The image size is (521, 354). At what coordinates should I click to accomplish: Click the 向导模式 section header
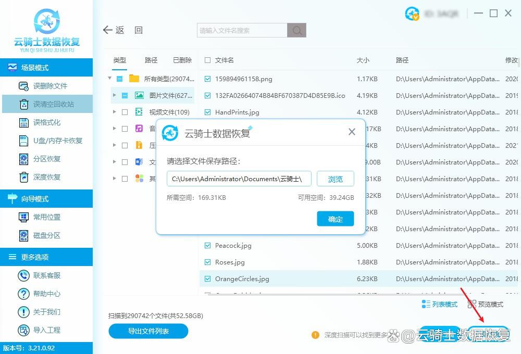point(46,198)
